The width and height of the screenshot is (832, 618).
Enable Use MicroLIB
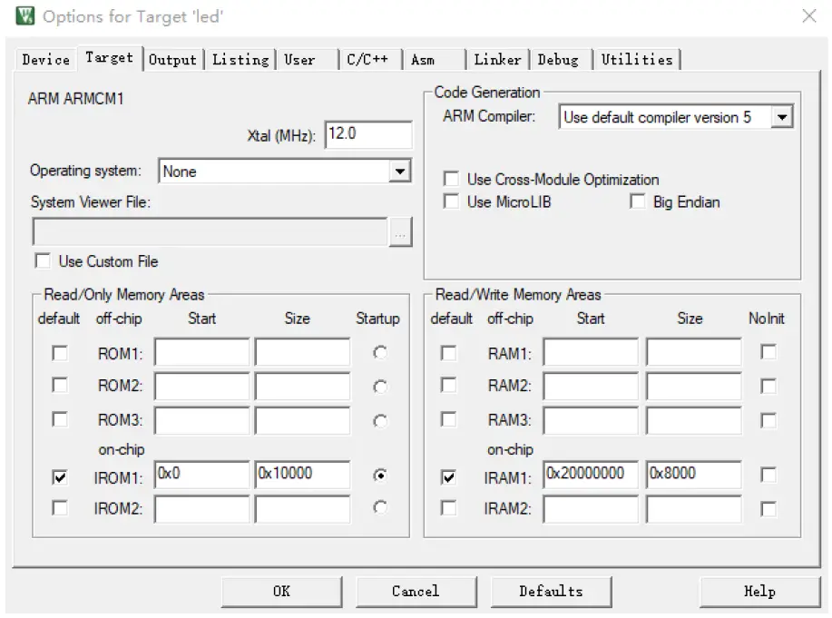point(451,201)
